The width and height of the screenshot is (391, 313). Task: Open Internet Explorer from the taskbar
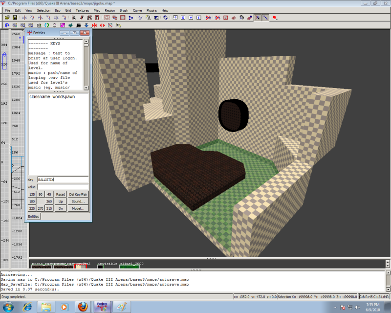pyautogui.click(x=27, y=307)
